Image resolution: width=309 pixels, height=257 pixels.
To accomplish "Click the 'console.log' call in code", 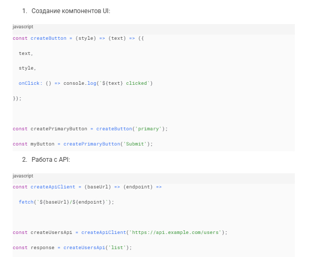I will 80,83.
